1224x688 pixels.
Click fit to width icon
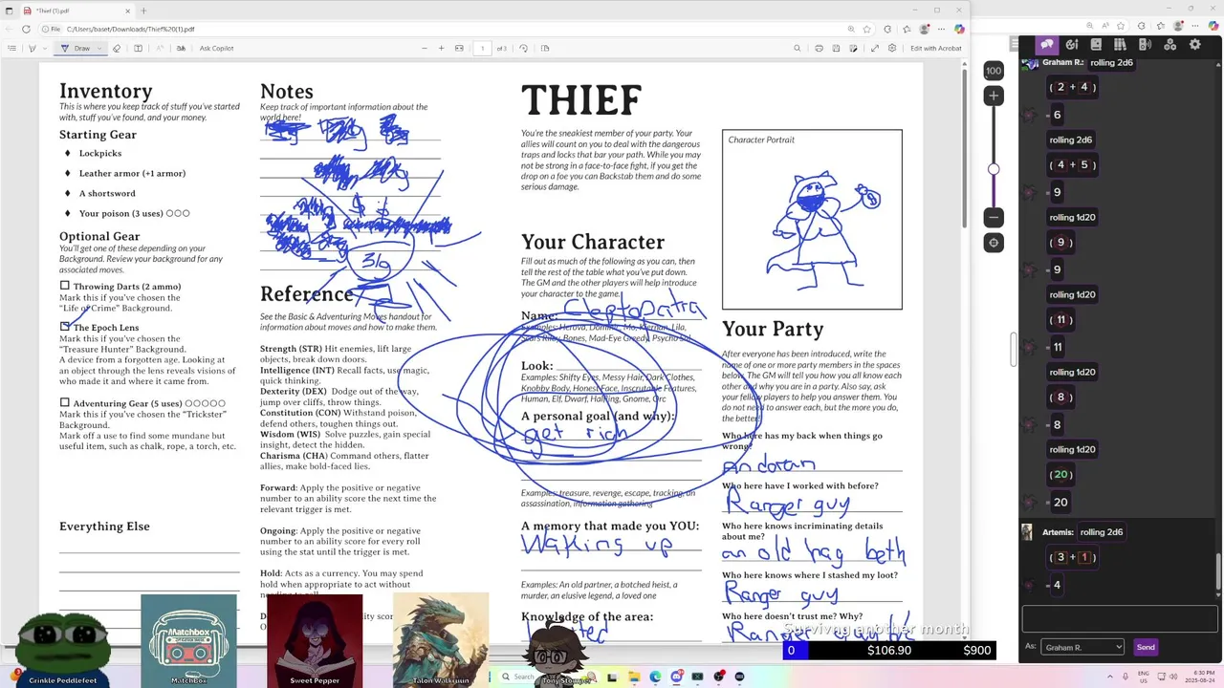tap(459, 48)
